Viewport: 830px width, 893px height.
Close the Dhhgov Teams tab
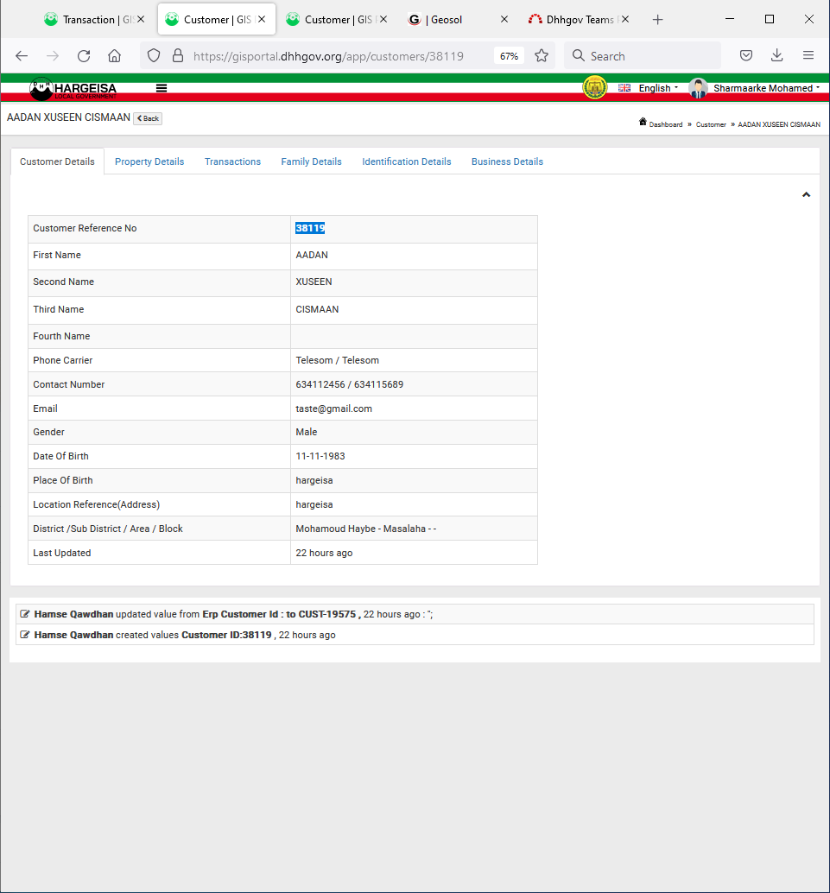625,19
